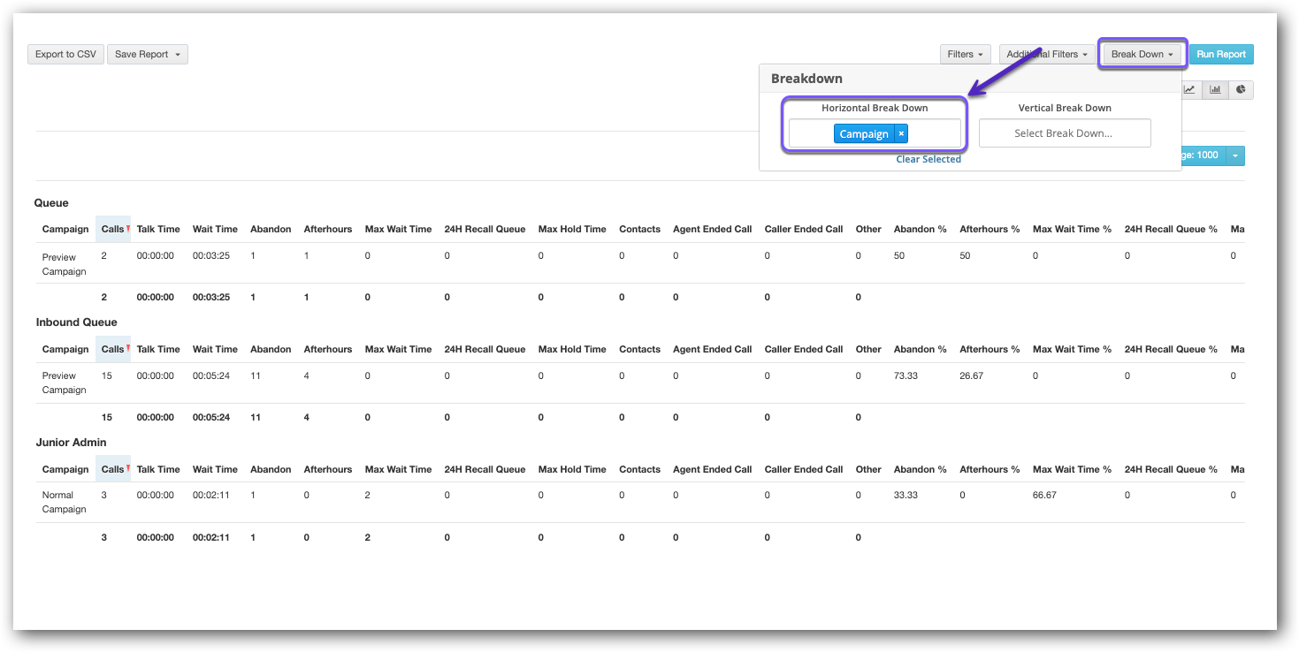
Task: Click the Select Break Down field under Vertical Break Down
Action: tap(1065, 133)
